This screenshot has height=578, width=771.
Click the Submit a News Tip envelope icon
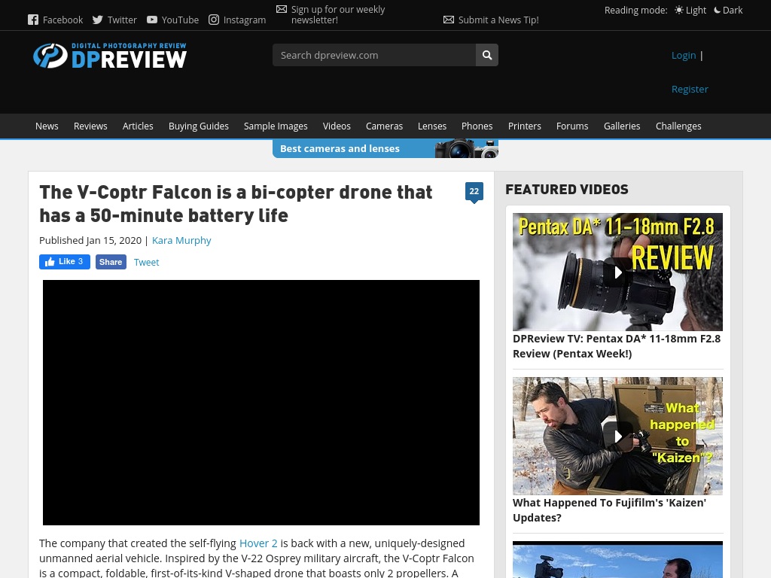click(x=449, y=20)
